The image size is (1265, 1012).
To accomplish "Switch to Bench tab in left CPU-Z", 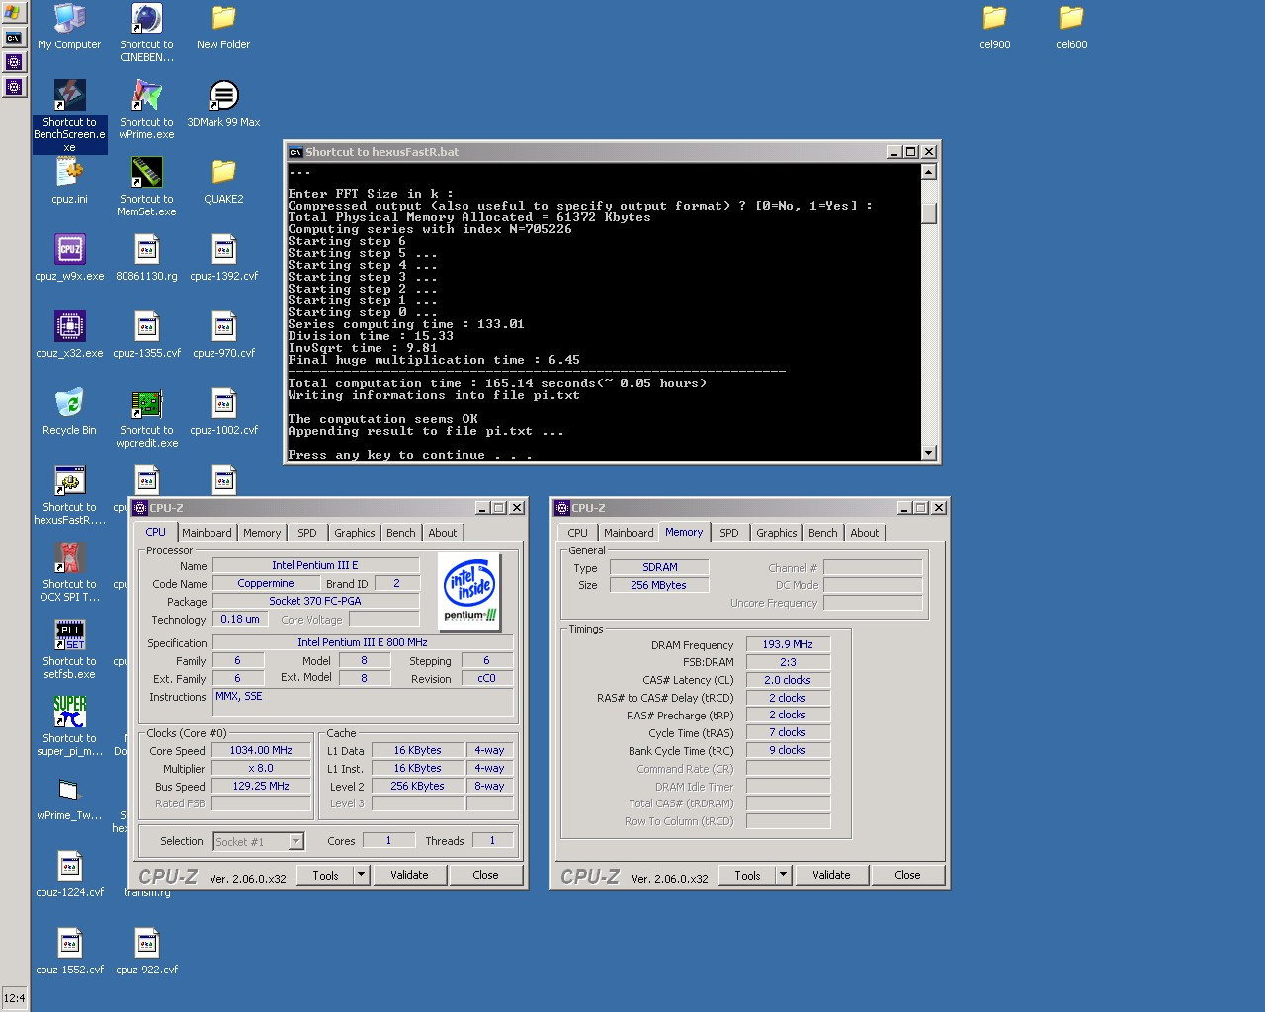I will [x=400, y=533].
